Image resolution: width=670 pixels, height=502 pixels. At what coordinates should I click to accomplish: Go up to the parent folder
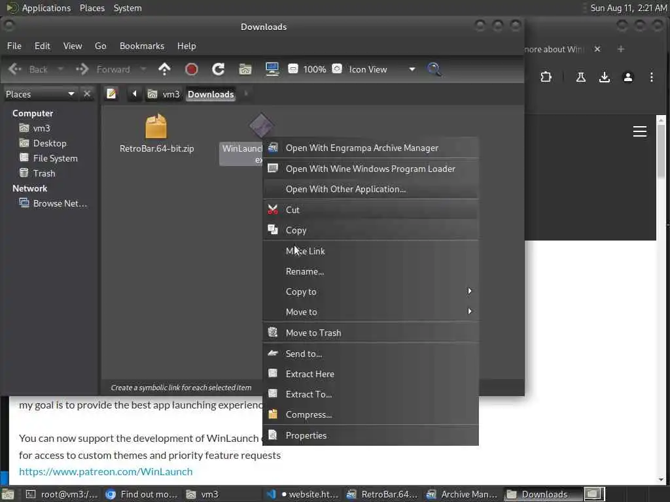click(x=164, y=69)
